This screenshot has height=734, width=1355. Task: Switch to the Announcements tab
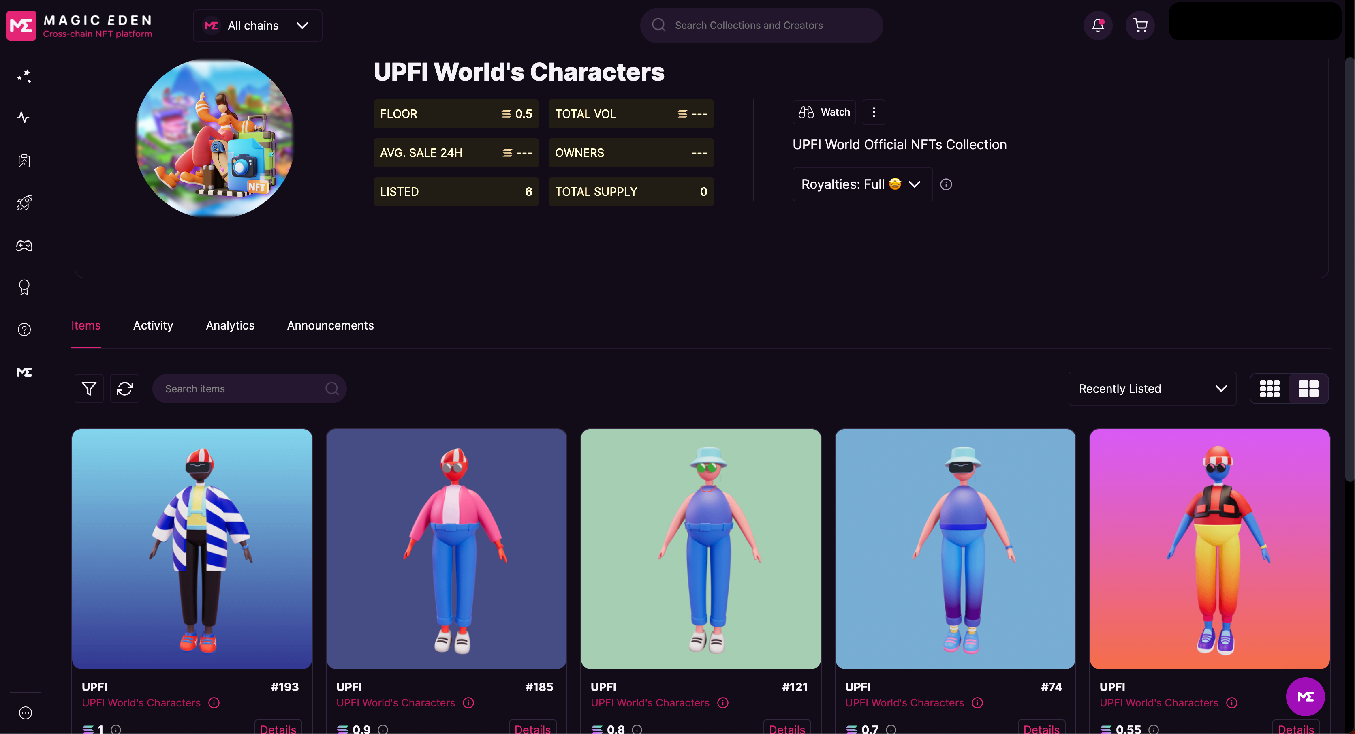pyautogui.click(x=330, y=326)
